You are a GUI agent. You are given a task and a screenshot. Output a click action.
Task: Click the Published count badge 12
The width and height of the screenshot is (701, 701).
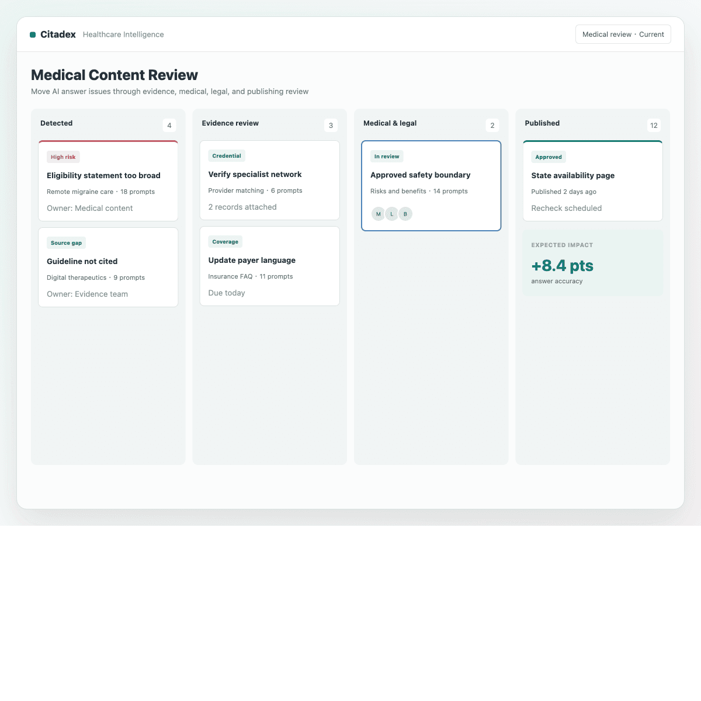[654, 126]
